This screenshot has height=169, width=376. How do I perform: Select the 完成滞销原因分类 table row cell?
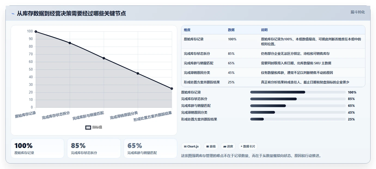tap(197, 73)
